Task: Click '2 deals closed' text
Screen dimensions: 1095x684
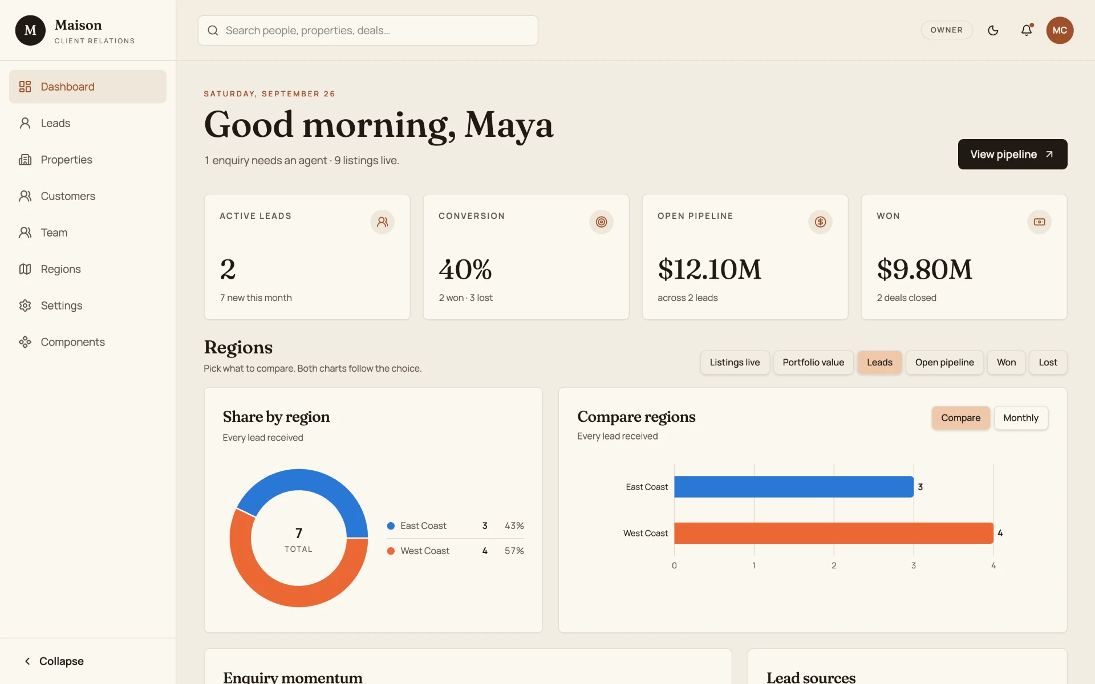Action: point(906,298)
